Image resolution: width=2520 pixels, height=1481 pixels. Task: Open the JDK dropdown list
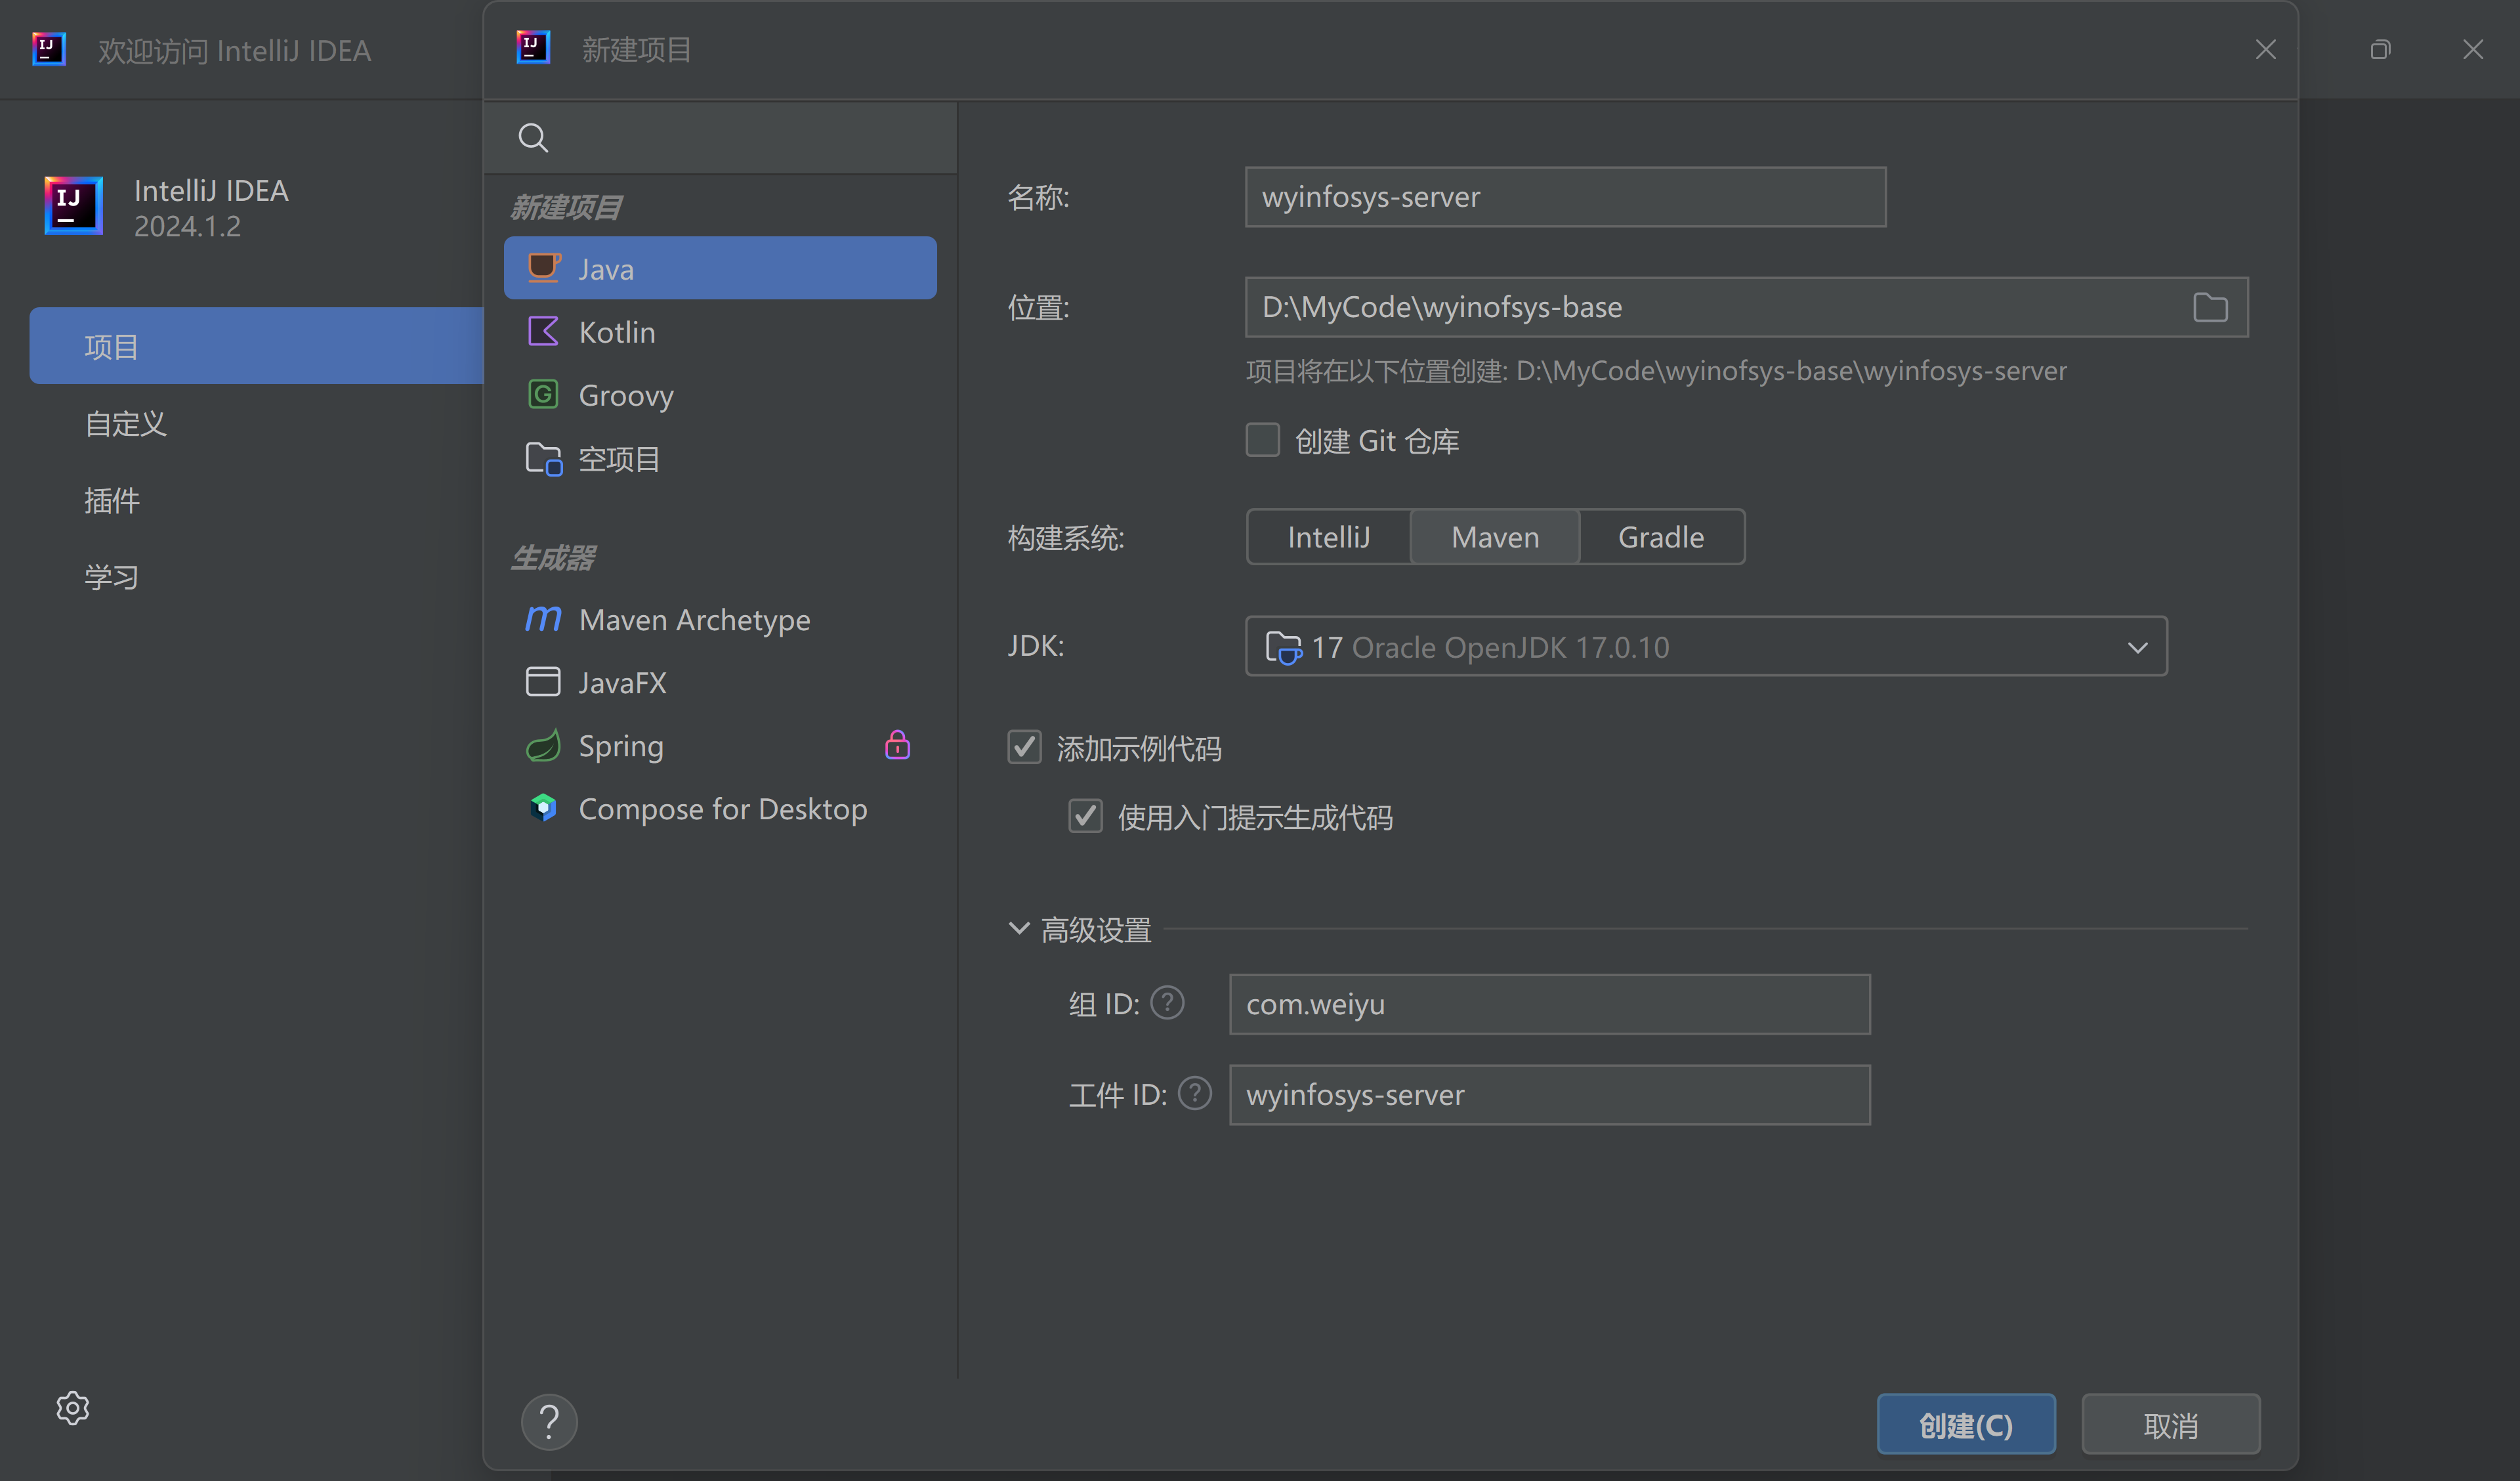(2137, 647)
